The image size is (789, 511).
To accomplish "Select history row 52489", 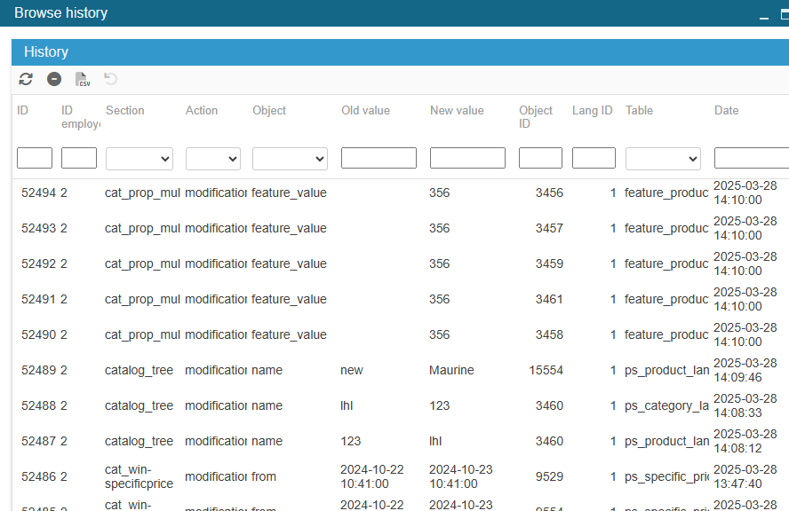I will coord(400,370).
